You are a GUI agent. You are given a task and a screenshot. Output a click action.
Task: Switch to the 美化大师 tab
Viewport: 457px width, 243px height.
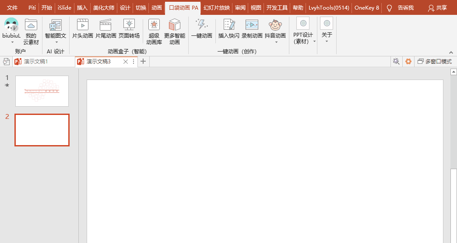click(104, 7)
